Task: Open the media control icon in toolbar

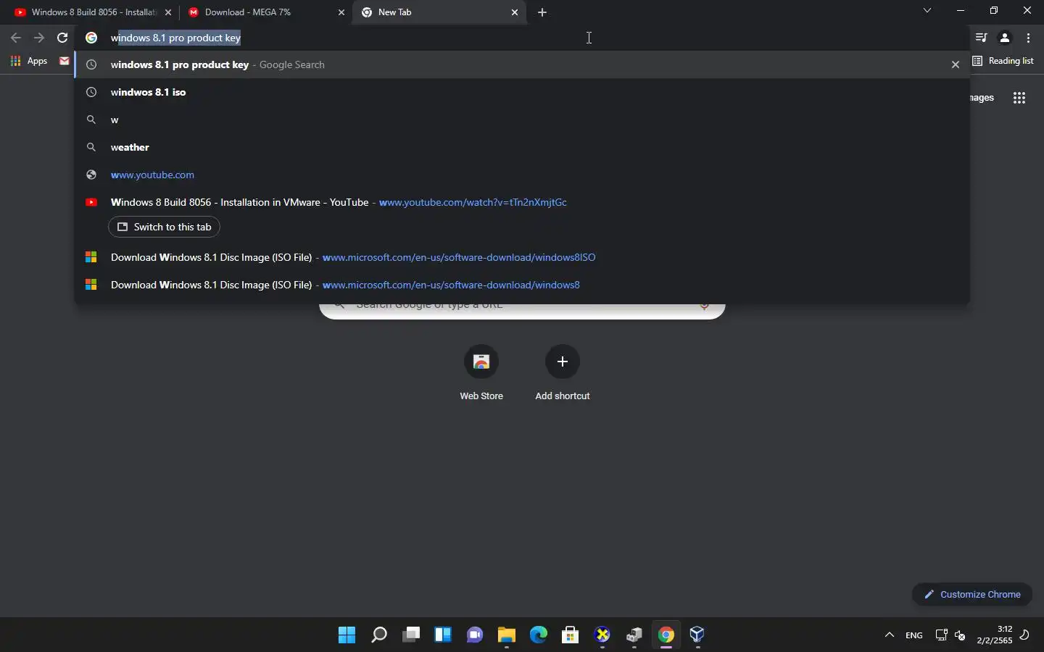Action: (982, 38)
